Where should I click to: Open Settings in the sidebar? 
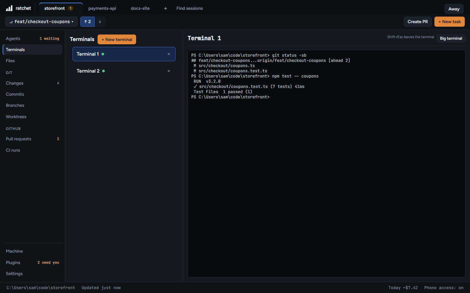[32, 273]
